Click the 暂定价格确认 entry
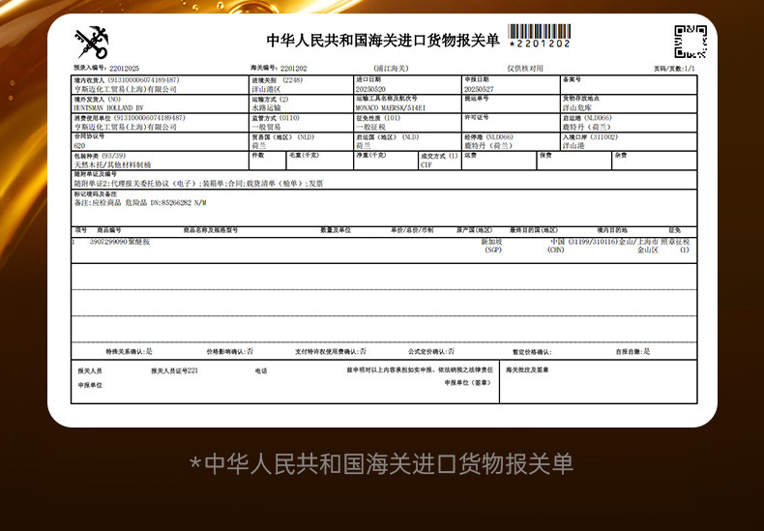The height and width of the screenshot is (531, 764). coord(532,352)
